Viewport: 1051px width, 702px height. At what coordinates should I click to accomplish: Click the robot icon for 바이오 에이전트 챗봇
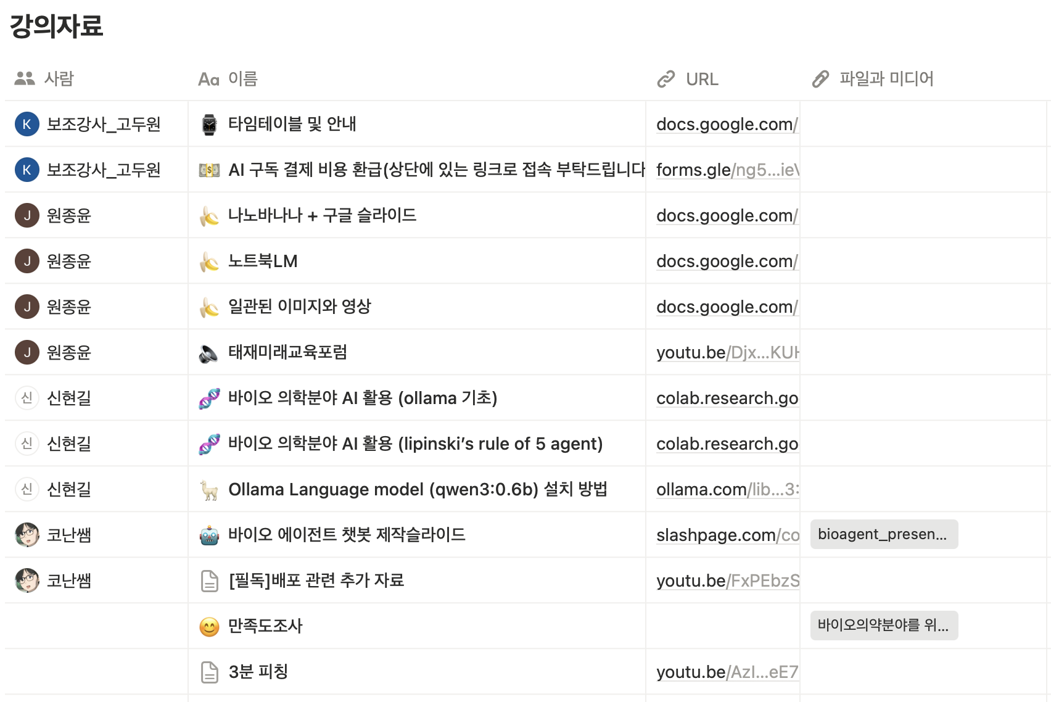(210, 535)
